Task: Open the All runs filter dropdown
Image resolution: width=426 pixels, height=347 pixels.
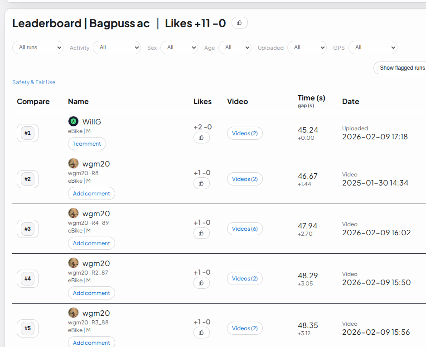Action: point(38,47)
